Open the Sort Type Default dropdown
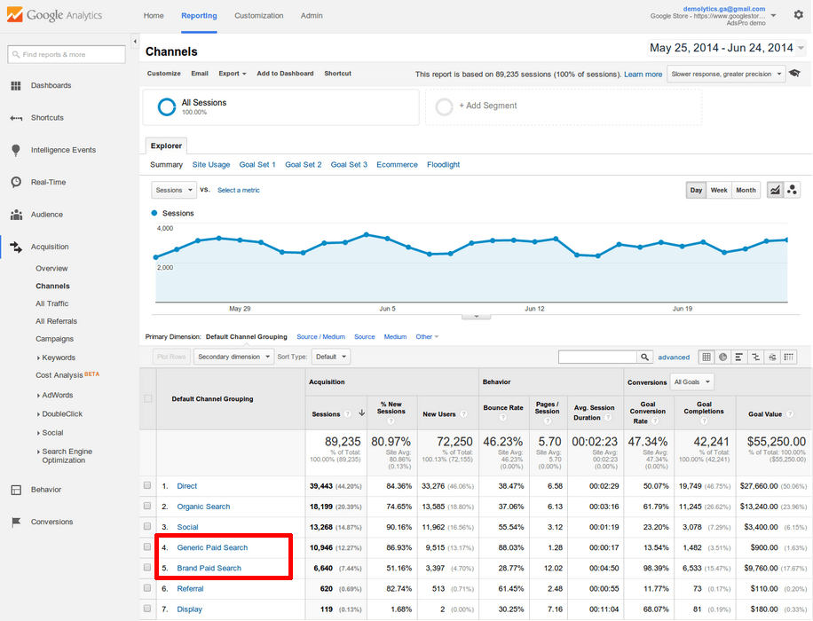 click(x=331, y=356)
